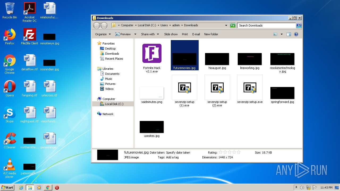Viewport: 340px width, 191px height.
Task: Select Music library in navigation pane
Action: point(109,79)
